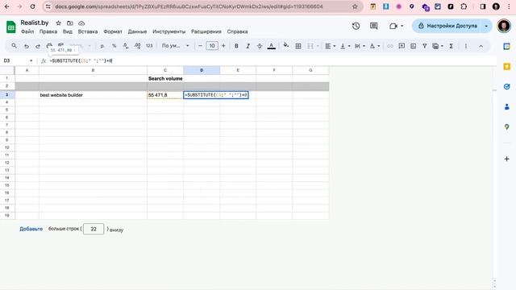Image resolution: width=516 pixels, height=290 pixels.
Task: Toggle bold formatting
Action: tap(236, 46)
